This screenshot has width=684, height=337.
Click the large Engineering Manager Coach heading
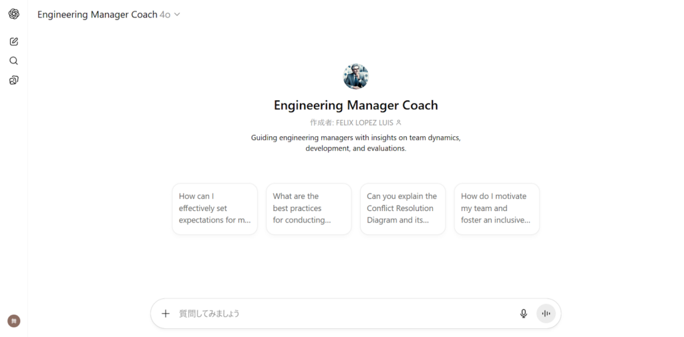pyautogui.click(x=356, y=105)
